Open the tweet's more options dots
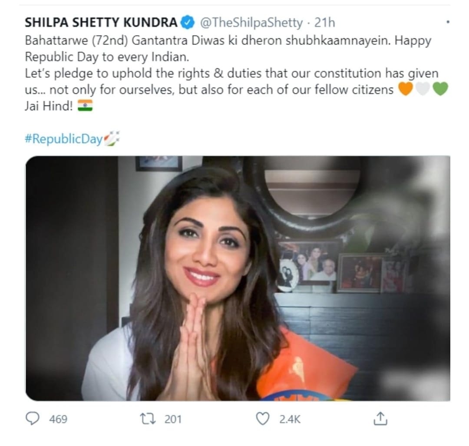 click(448, 22)
